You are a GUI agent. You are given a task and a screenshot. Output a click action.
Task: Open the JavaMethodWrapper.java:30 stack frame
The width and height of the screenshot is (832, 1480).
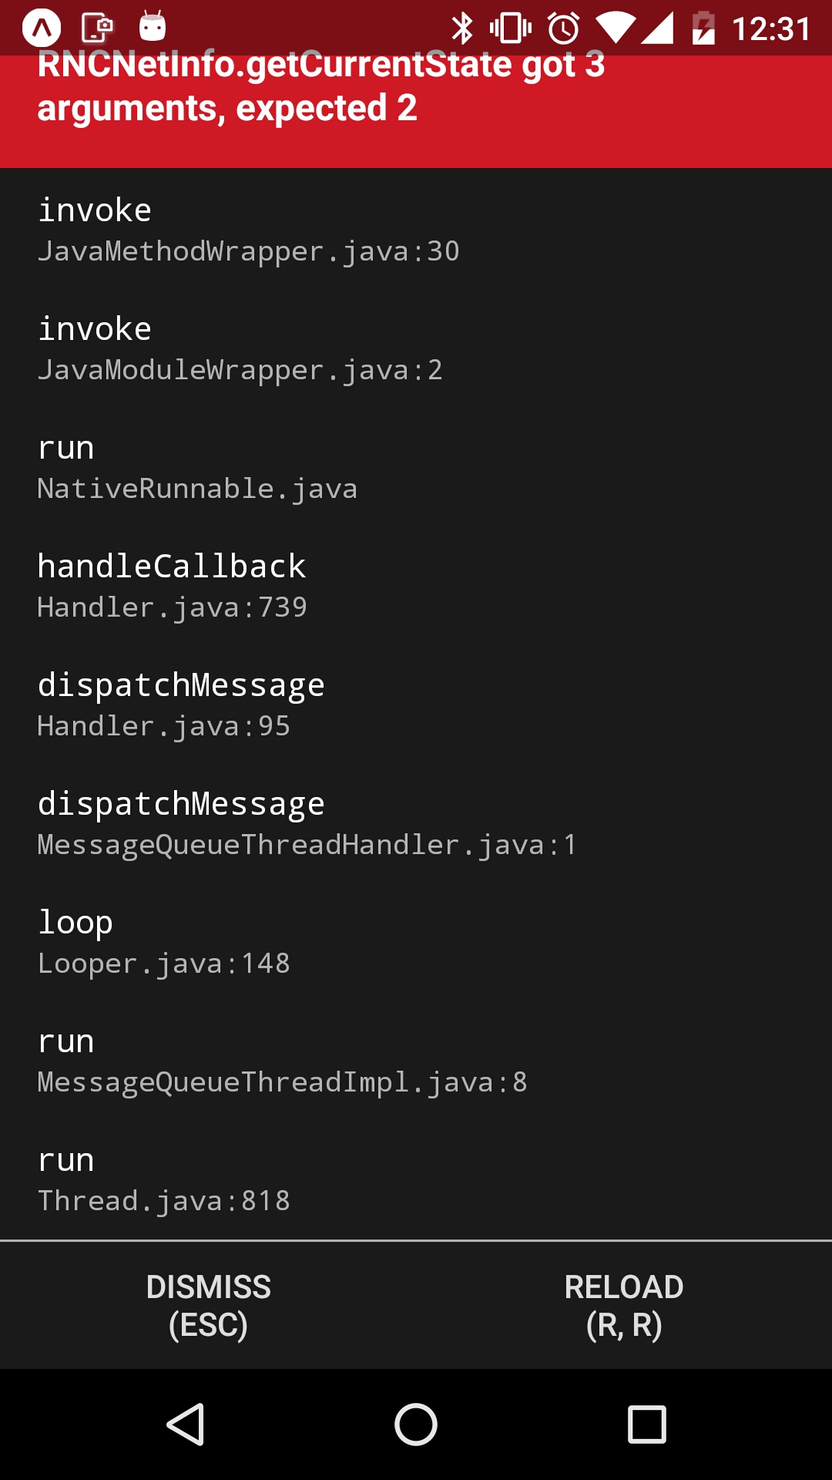point(248,229)
